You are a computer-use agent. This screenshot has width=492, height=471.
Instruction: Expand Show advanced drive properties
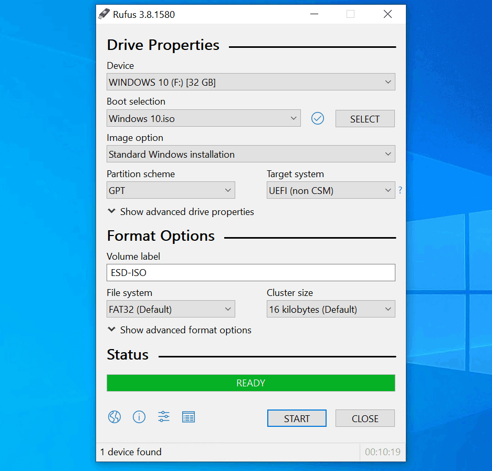[181, 212]
